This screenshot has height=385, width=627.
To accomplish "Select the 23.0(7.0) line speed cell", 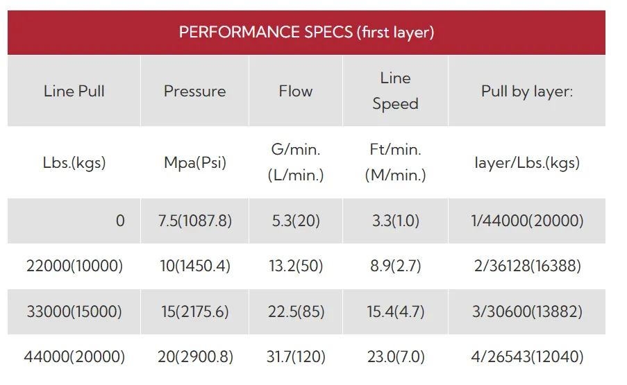I will pyautogui.click(x=396, y=357).
